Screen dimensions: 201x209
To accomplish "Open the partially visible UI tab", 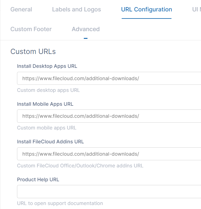I will (x=196, y=10).
